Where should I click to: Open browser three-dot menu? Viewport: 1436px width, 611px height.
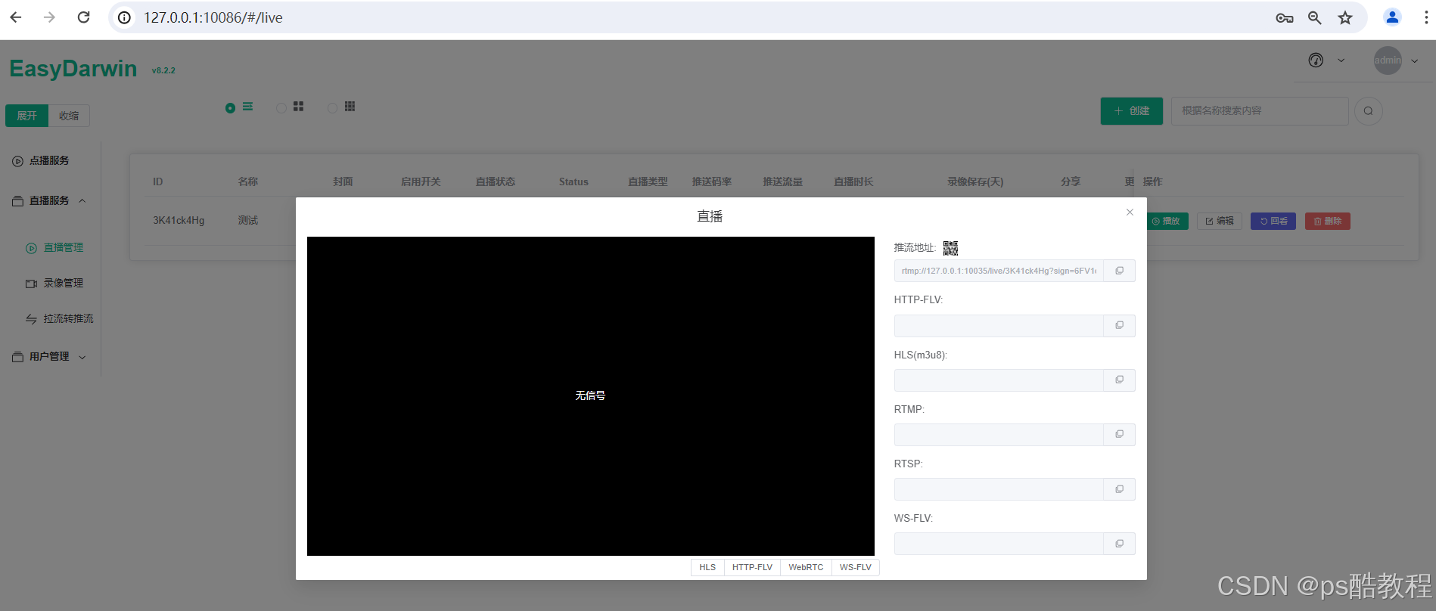[x=1426, y=17]
